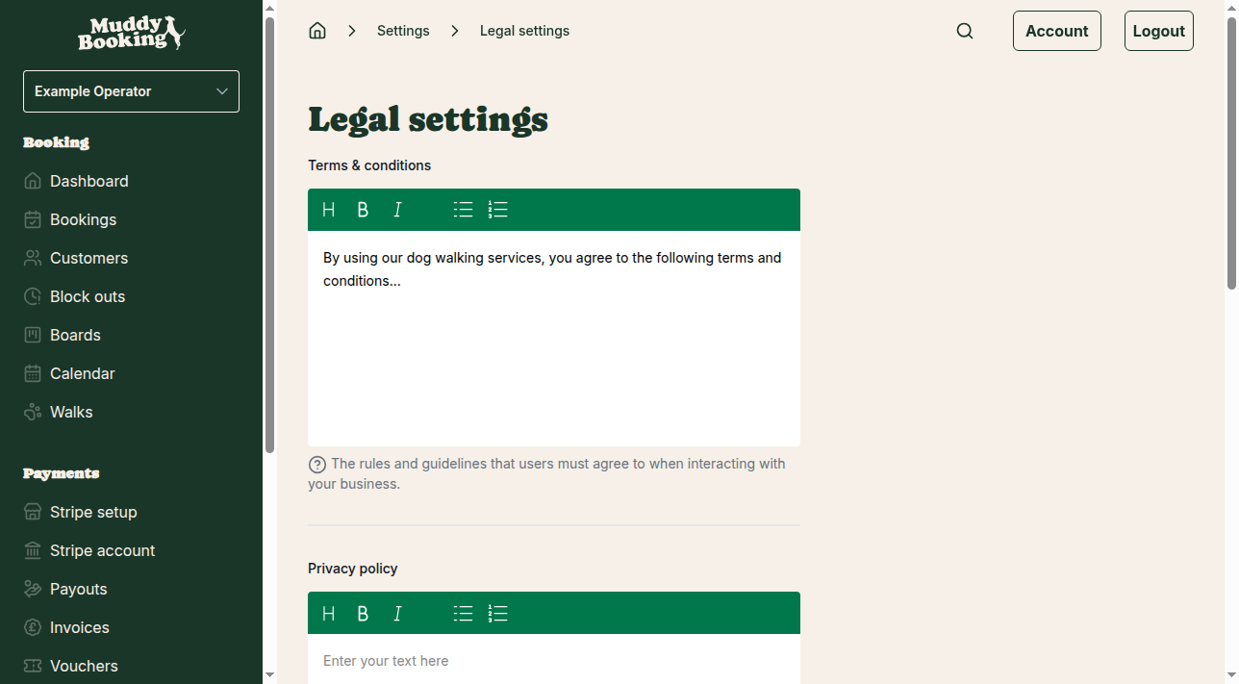Click the Stripe setup icon
Screen dimensions: 1239x684
[32, 512]
